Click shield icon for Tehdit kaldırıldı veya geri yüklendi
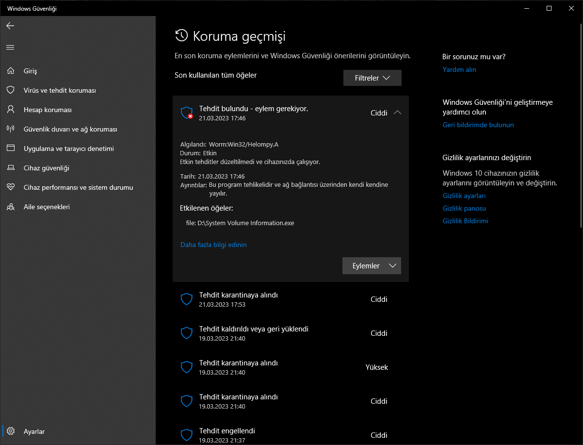Image resolution: width=583 pixels, height=445 pixels. [187, 333]
